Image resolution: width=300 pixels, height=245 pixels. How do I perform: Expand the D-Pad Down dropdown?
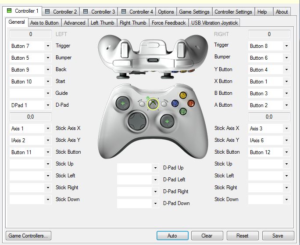pos(138,204)
